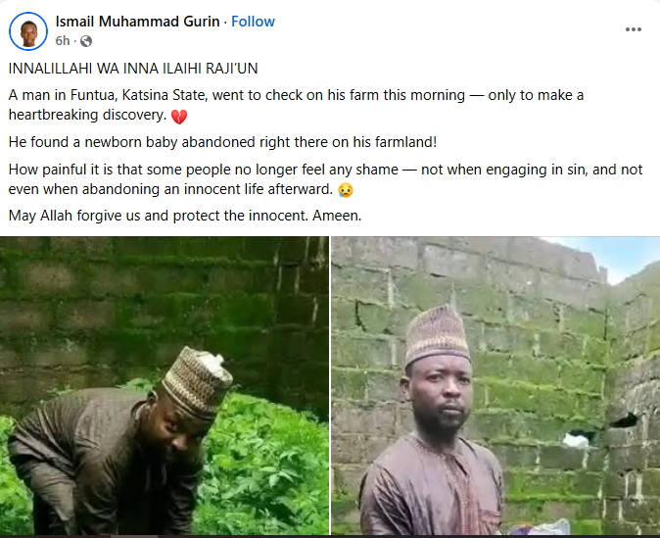This screenshot has width=660, height=538.
Task: Click the hole in the right photo's wall
Action: click(x=624, y=419)
